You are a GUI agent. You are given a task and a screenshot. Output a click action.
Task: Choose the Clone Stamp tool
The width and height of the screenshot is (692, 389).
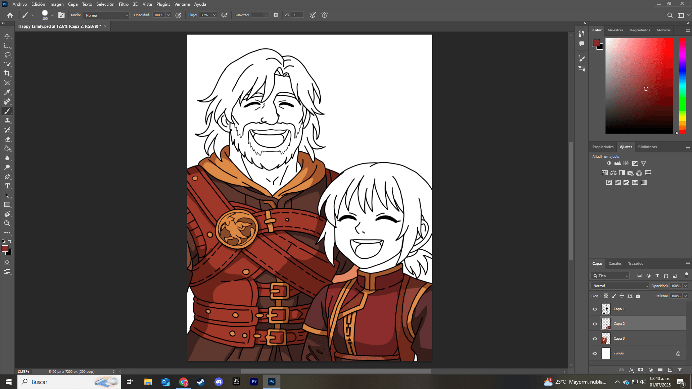pyautogui.click(x=7, y=120)
